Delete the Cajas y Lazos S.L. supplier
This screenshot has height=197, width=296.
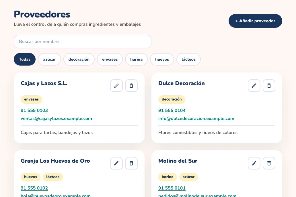[x=131, y=86]
